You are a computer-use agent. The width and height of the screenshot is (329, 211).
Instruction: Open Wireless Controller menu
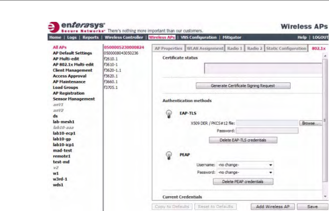click(124, 37)
